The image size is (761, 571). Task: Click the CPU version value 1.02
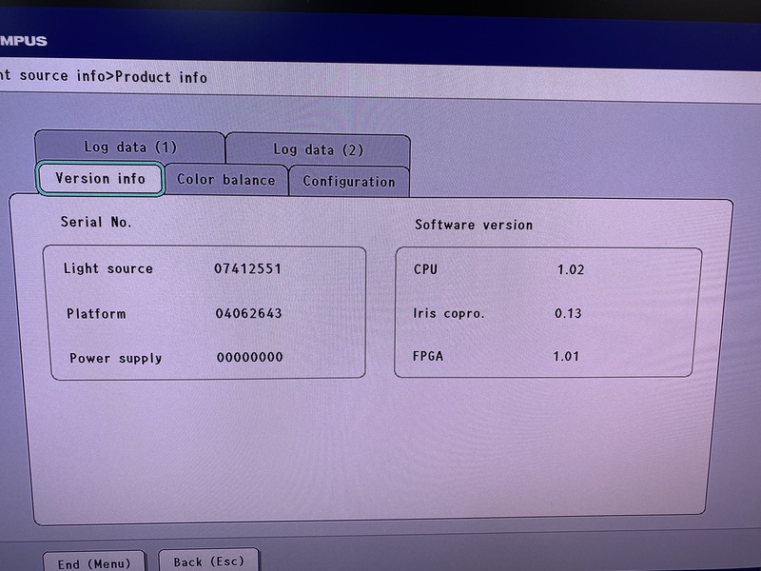coord(570,269)
